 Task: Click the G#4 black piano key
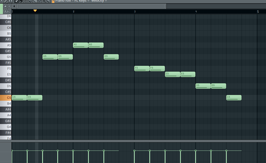(x=6, y=121)
